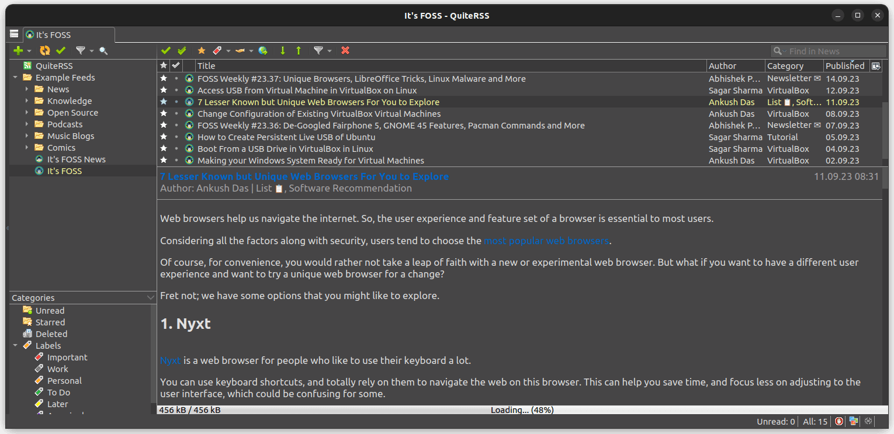Collapse the Categories panel chevron
This screenshot has width=894, height=434.
click(151, 298)
